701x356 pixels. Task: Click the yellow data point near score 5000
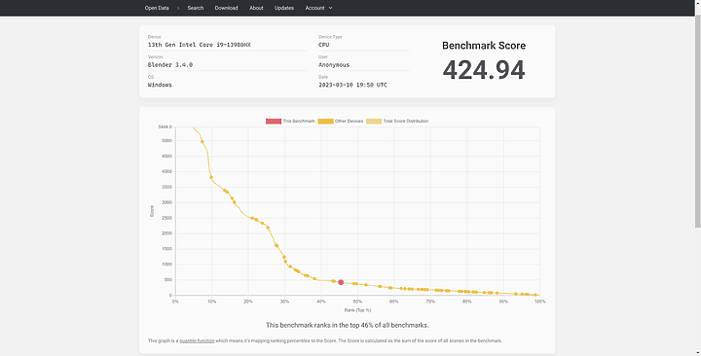(203, 142)
